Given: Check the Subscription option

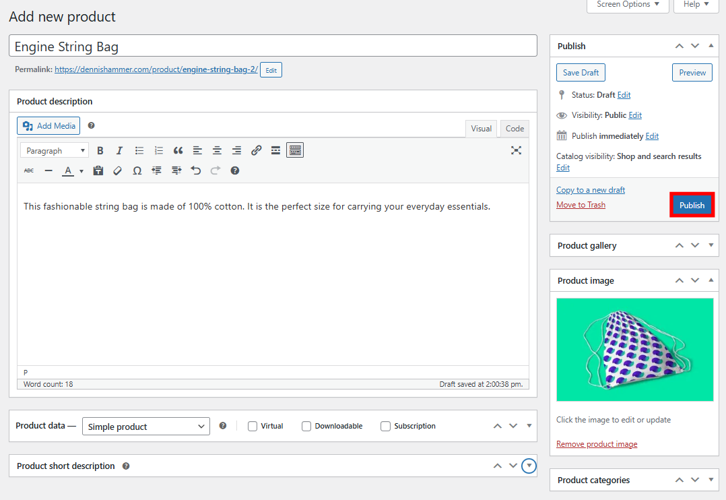Looking at the screenshot, I should click(385, 426).
